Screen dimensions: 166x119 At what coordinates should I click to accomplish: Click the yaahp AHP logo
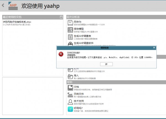13,6
